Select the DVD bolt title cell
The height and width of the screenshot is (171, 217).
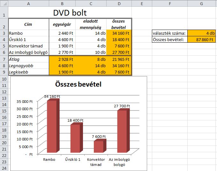tap(70, 13)
